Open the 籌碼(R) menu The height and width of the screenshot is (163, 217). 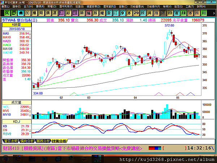point(40,7)
